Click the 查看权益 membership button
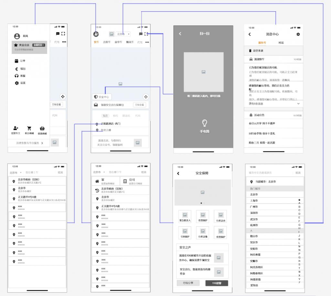Screen dimensions: 331x296 (39, 45)
